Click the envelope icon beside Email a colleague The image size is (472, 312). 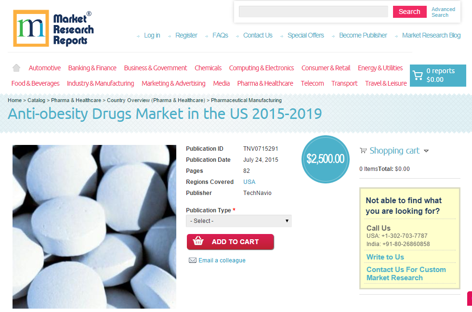point(193,260)
